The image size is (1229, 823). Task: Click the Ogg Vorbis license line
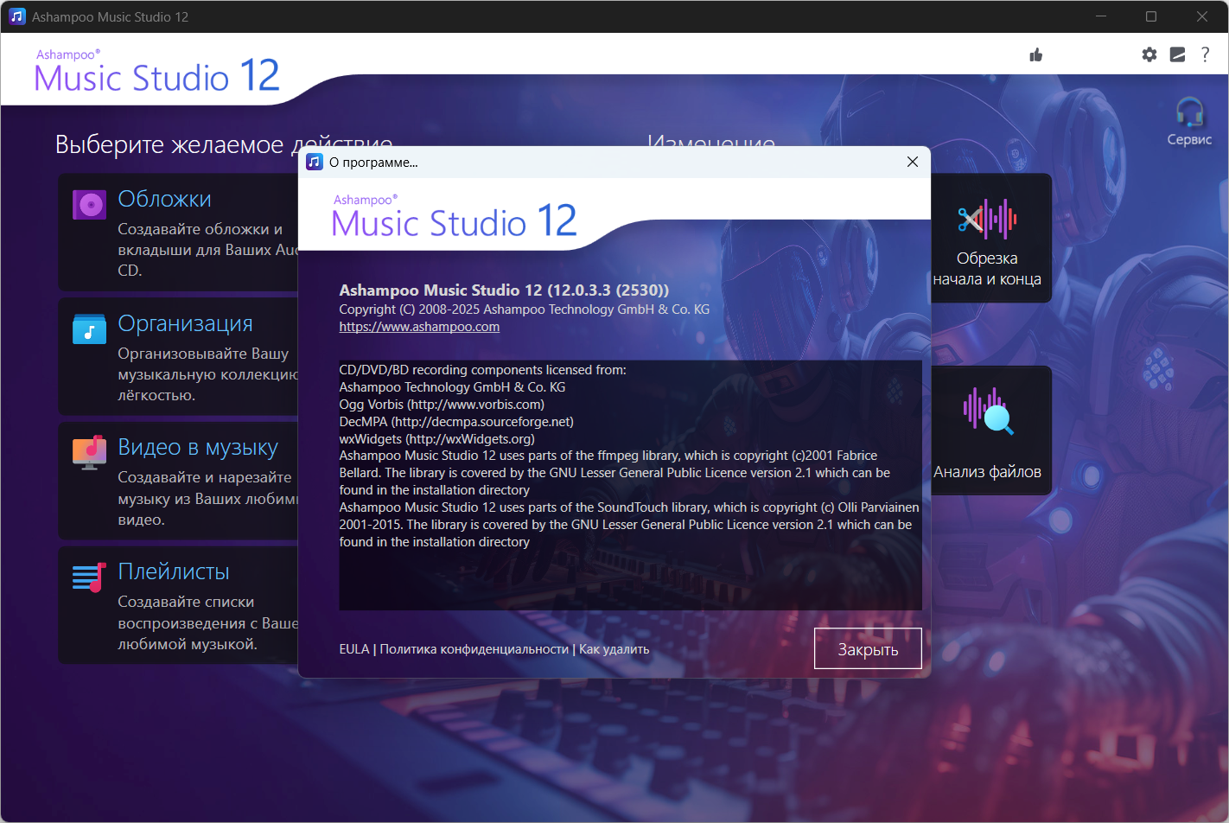(x=442, y=405)
